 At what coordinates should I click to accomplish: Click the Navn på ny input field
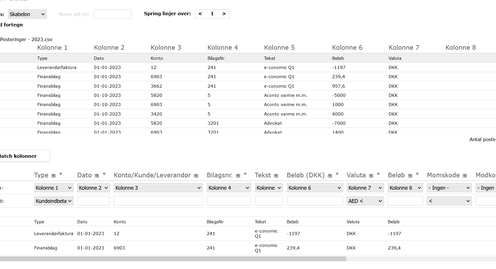(113, 14)
